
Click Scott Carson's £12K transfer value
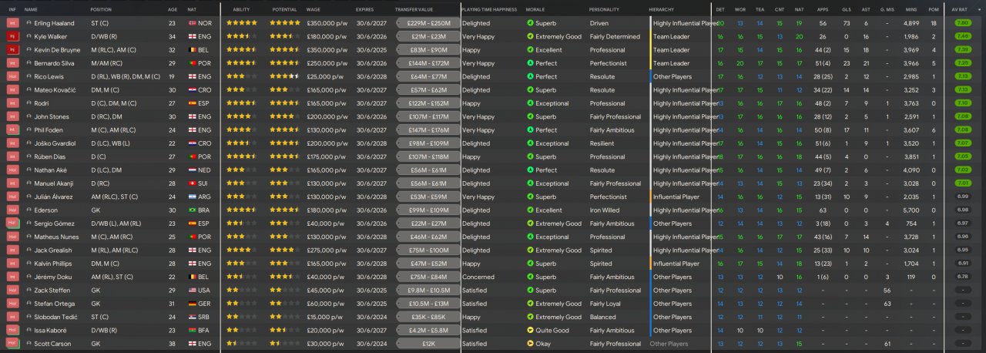pyautogui.click(x=428, y=343)
